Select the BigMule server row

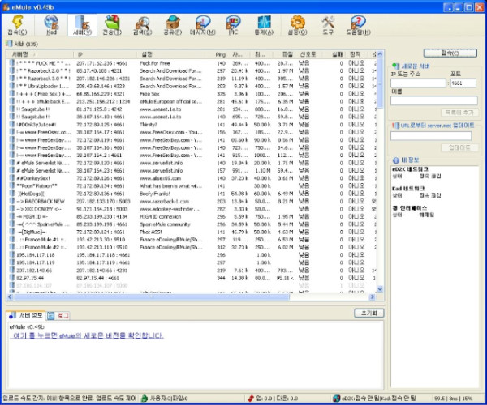tap(192, 232)
